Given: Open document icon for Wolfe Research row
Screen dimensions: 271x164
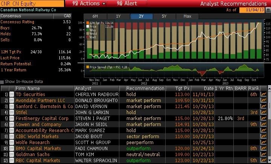Looking at the screenshot, I should click(x=12, y=143).
